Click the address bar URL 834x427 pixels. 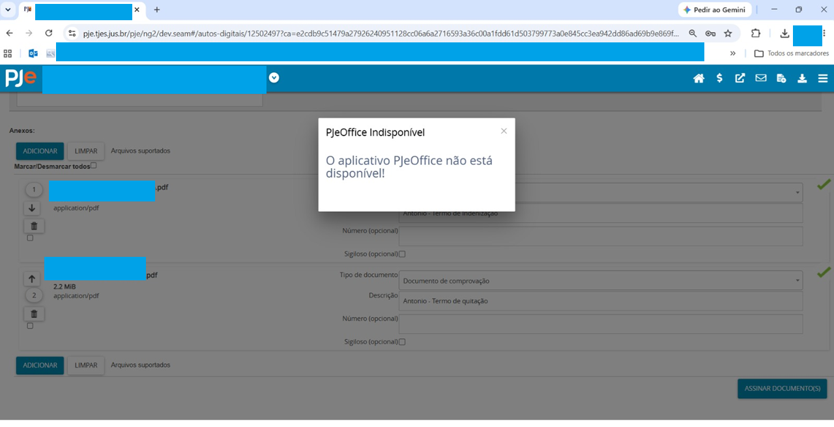[381, 33]
